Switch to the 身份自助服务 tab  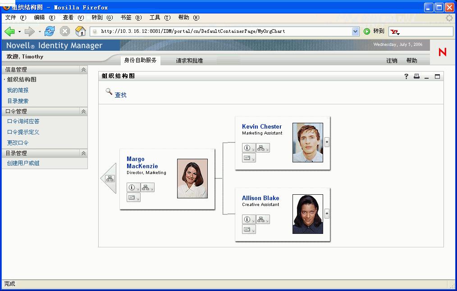(140, 60)
